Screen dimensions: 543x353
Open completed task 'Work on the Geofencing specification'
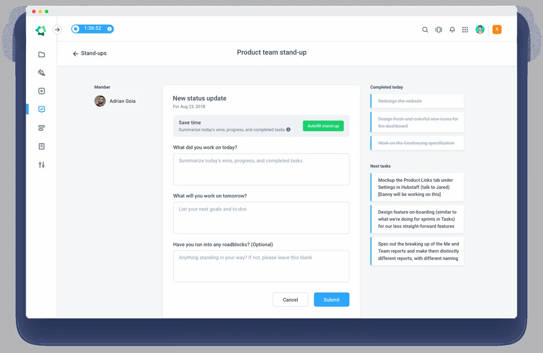point(417,143)
